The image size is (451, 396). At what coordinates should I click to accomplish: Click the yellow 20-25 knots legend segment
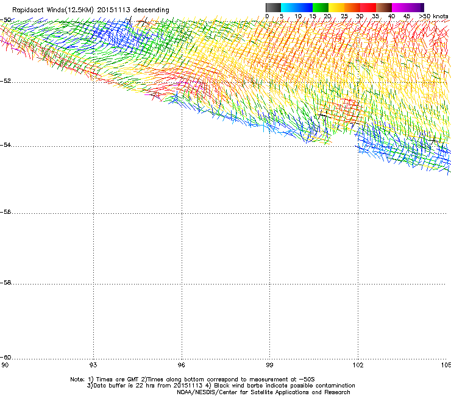tap(336, 7)
